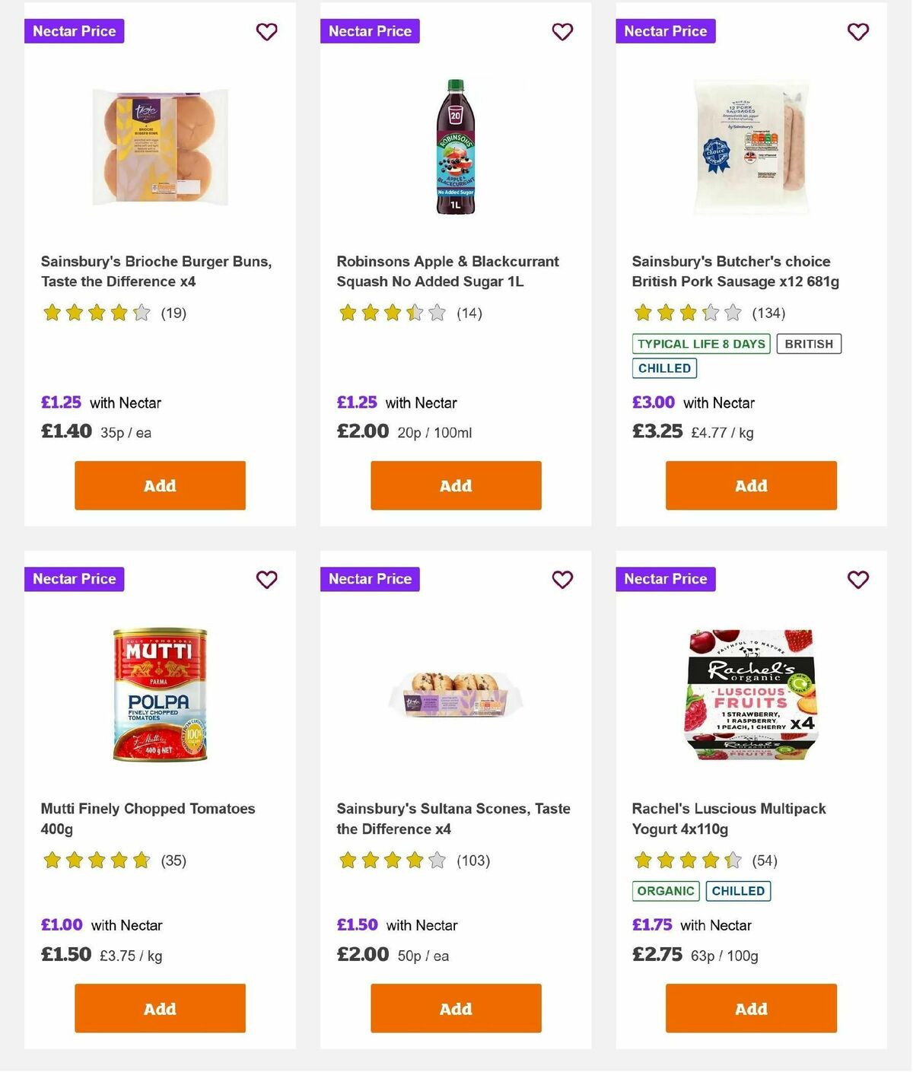Click the heart icon on Robinsons Apple & Blackcurrant Squash

pyautogui.click(x=562, y=32)
